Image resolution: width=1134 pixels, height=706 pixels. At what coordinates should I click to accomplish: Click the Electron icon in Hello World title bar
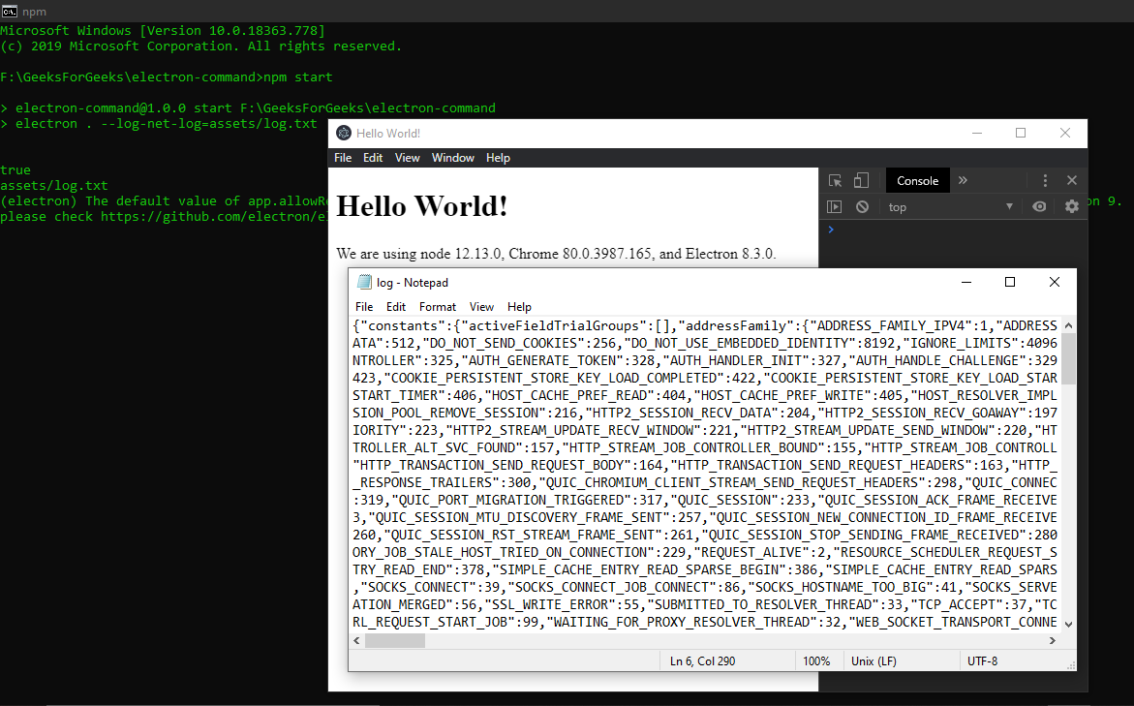point(344,133)
